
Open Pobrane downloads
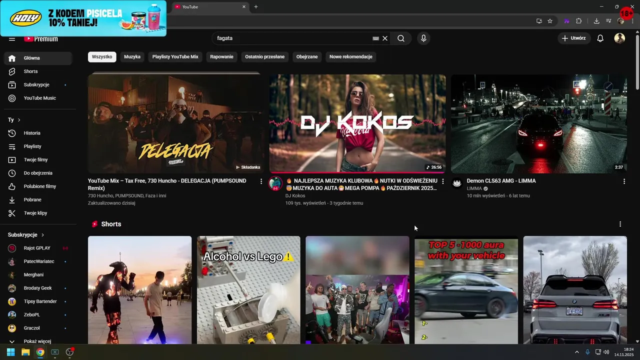click(38, 199)
